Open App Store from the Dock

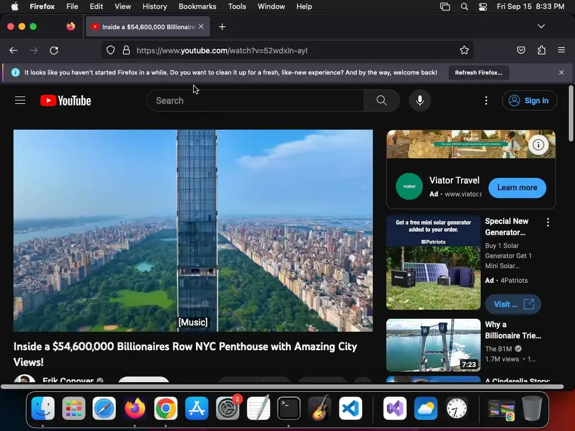click(197, 409)
